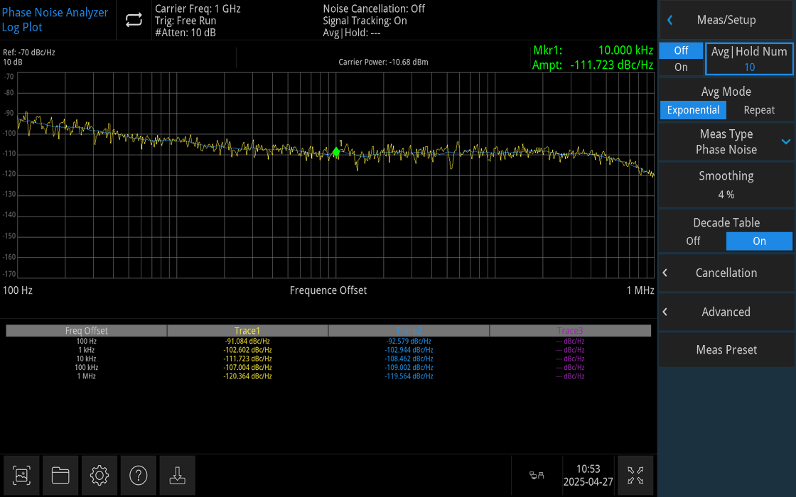
Task: Click the Phase Noise Analyzer Log Plot label
Action: click(55, 19)
